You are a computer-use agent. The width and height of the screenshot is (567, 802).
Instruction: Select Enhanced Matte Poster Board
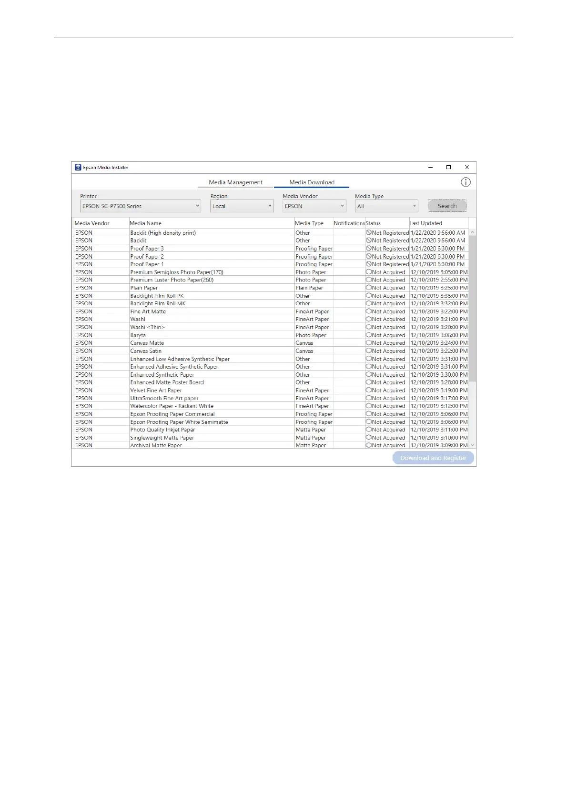click(x=167, y=382)
